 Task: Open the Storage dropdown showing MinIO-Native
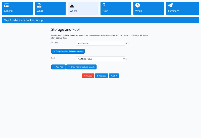100,43
